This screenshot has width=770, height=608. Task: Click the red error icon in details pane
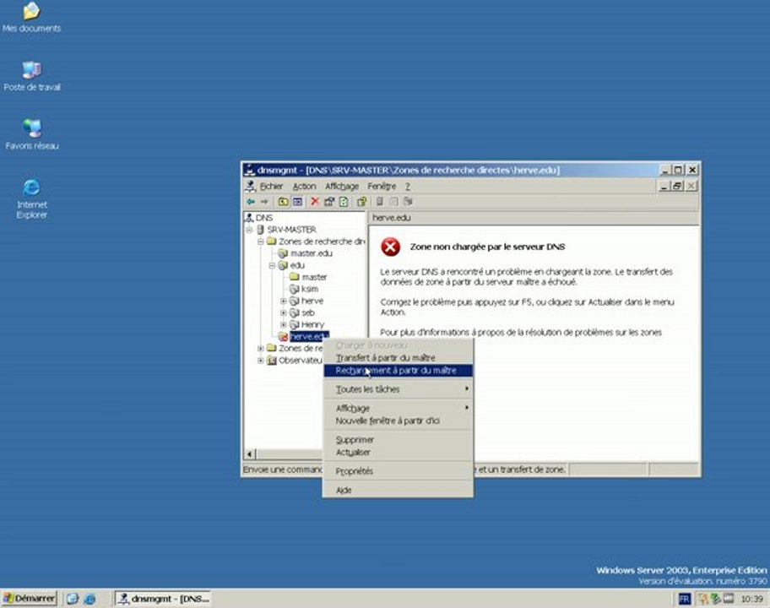[390, 247]
